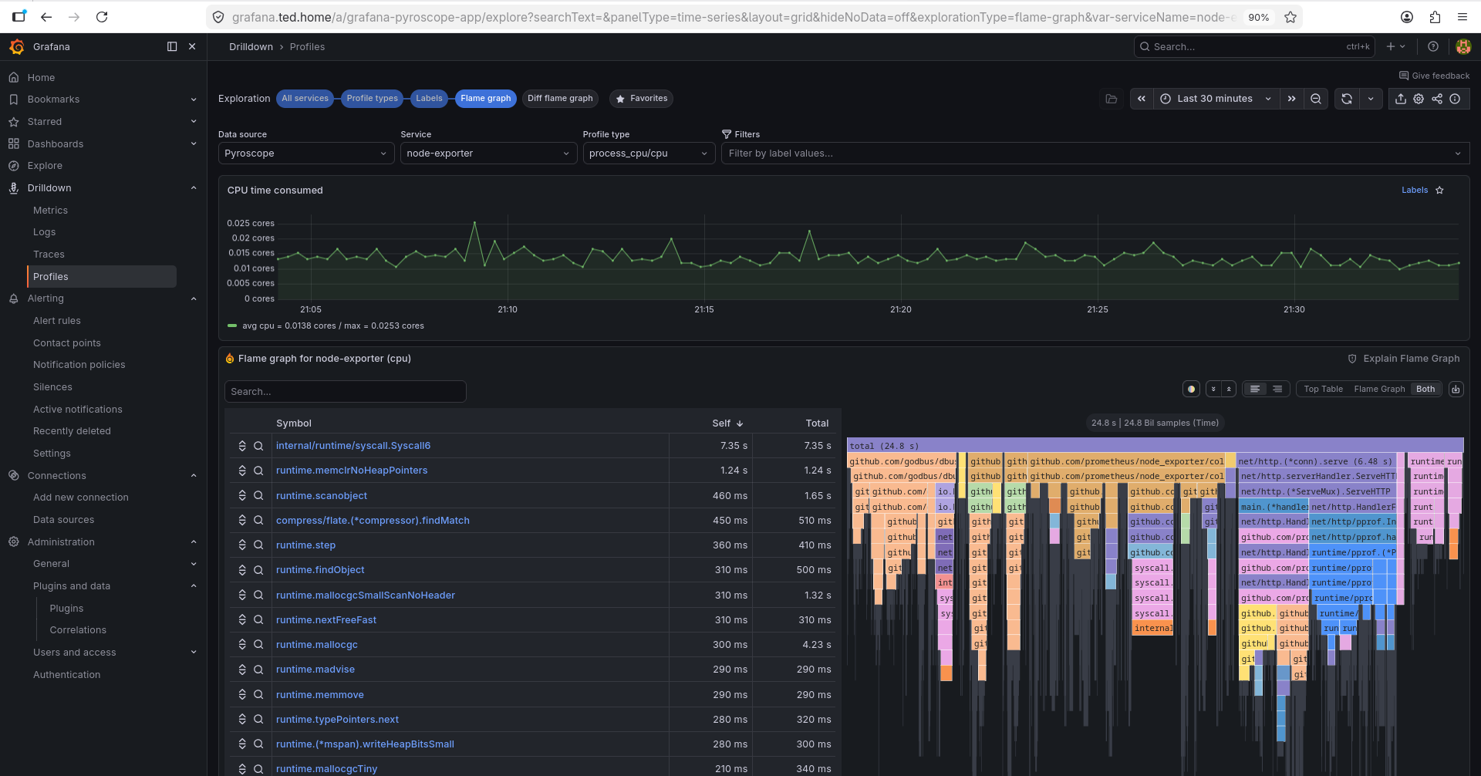Bookmark this page with the star icon
This screenshot has width=1481, height=776.
point(1290,17)
